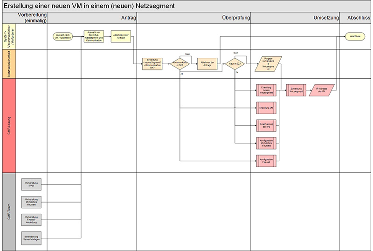Select the 'Konfiguration physisches Netzwerk' box
Viewport: 373px width, 251px height.
pyautogui.click(x=267, y=143)
